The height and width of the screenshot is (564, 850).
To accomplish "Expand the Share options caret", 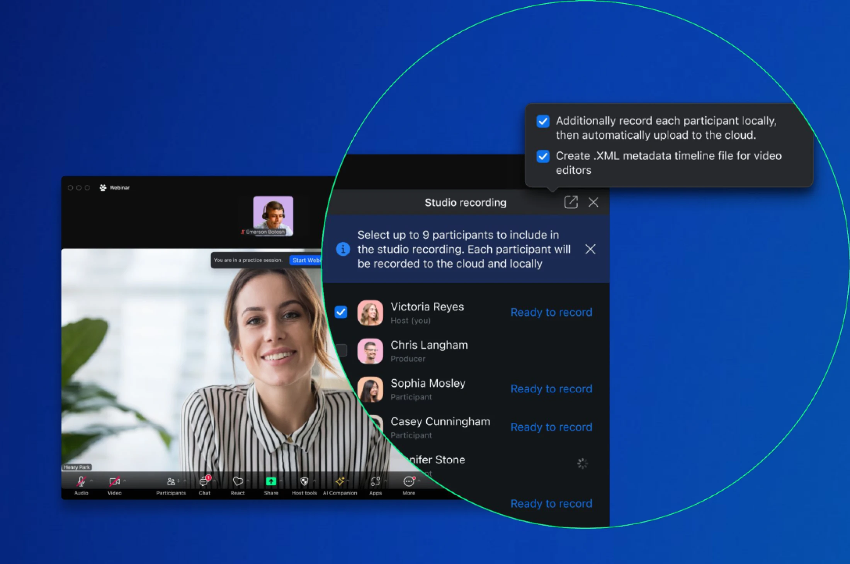I will 281,481.
